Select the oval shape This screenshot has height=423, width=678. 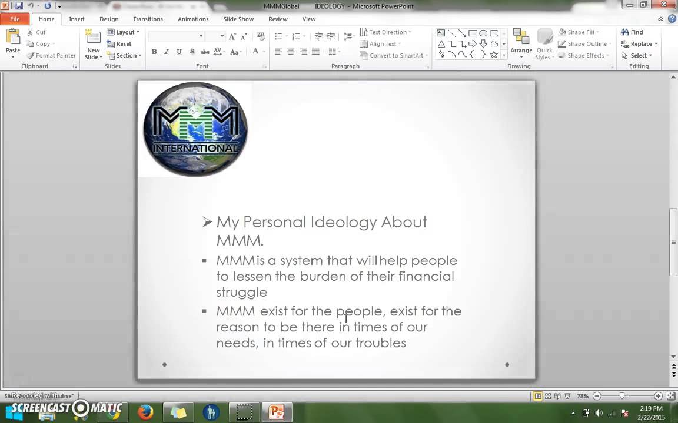(483, 33)
